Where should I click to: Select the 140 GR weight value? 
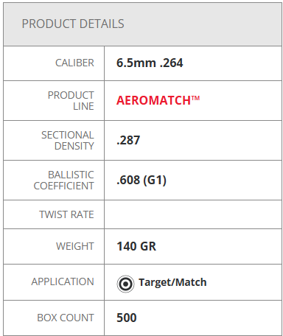[136, 246]
